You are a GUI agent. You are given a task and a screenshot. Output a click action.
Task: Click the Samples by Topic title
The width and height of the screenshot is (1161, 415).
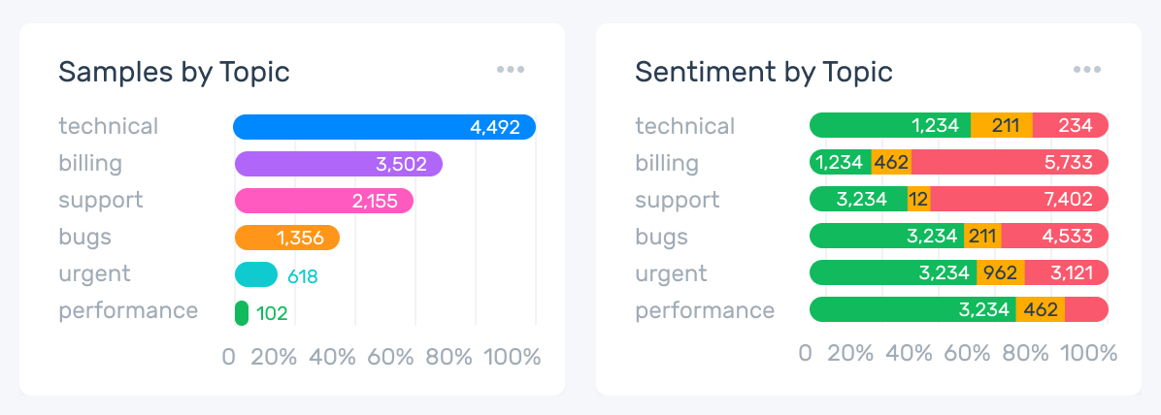point(174,72)
